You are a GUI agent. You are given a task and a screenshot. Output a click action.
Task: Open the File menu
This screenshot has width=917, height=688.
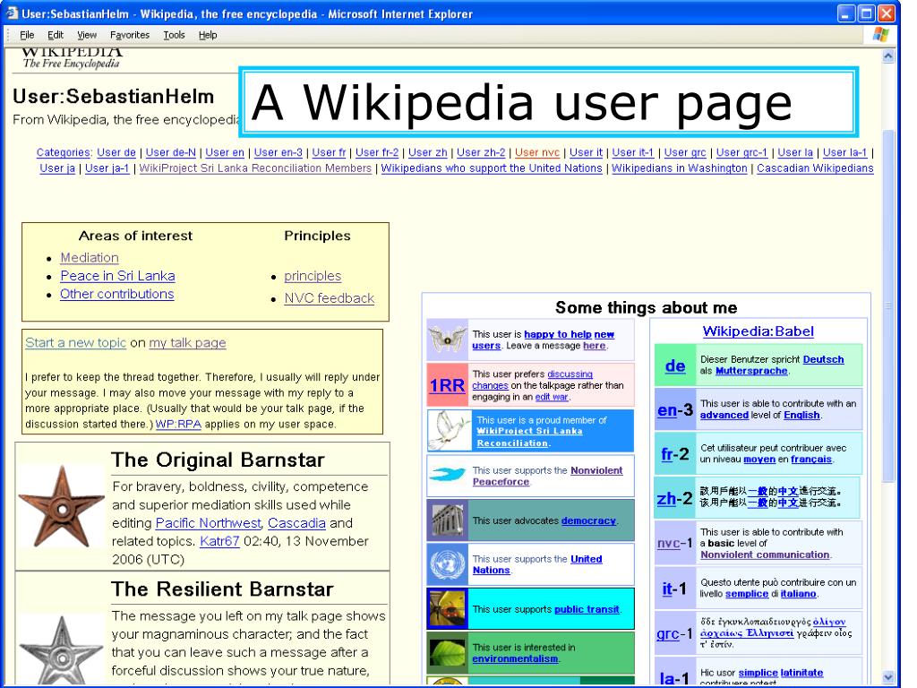(27, 35)
